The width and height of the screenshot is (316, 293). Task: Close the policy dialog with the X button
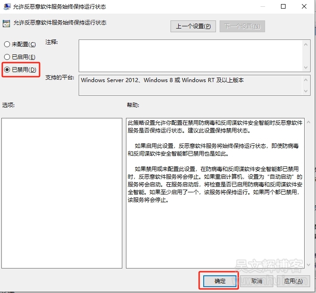coord(304,7)
